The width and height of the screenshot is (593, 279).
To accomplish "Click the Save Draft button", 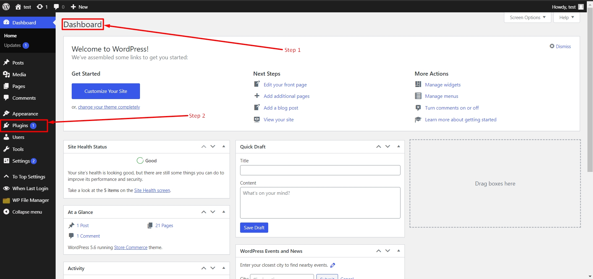I will (254, 227).
